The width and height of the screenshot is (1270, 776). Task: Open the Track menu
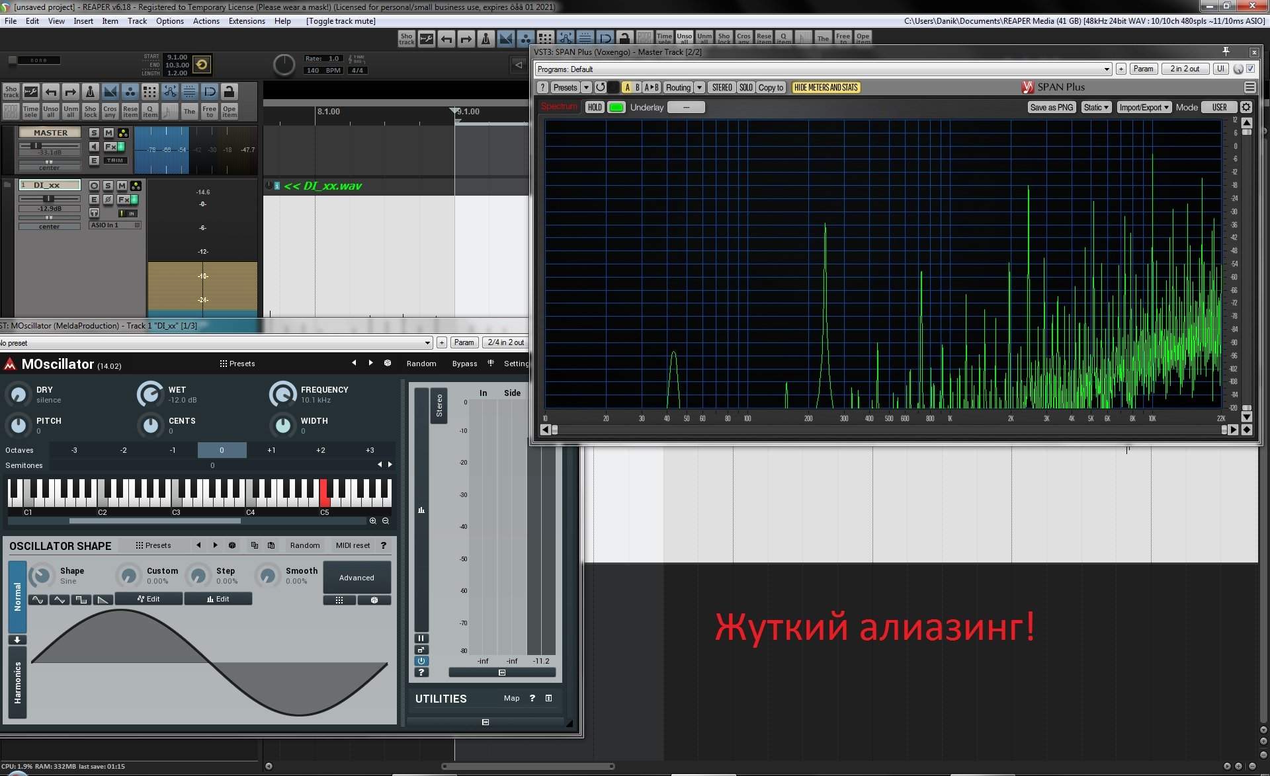tap(137, 21)
